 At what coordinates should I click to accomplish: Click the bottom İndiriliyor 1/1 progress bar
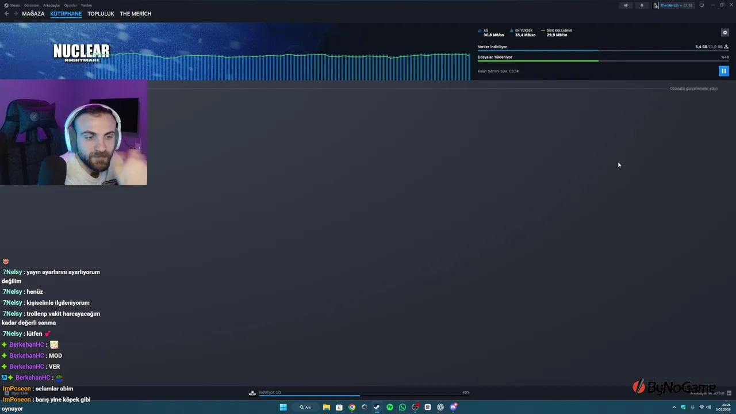(364, 396)
